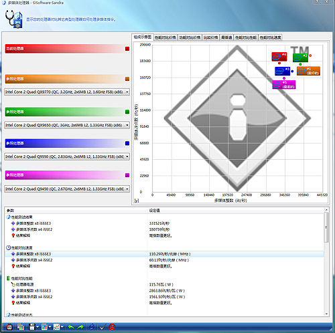This screenshot has height=333, width=335.
Task: Click the line graph icon in toolbar
Action: point(57,327)
